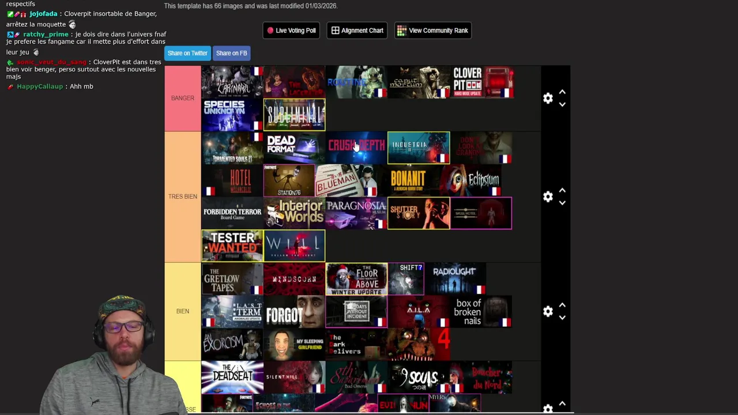Move TRES BIEN tier down with arrow
The image size is (738, 415).
(562, 203)
